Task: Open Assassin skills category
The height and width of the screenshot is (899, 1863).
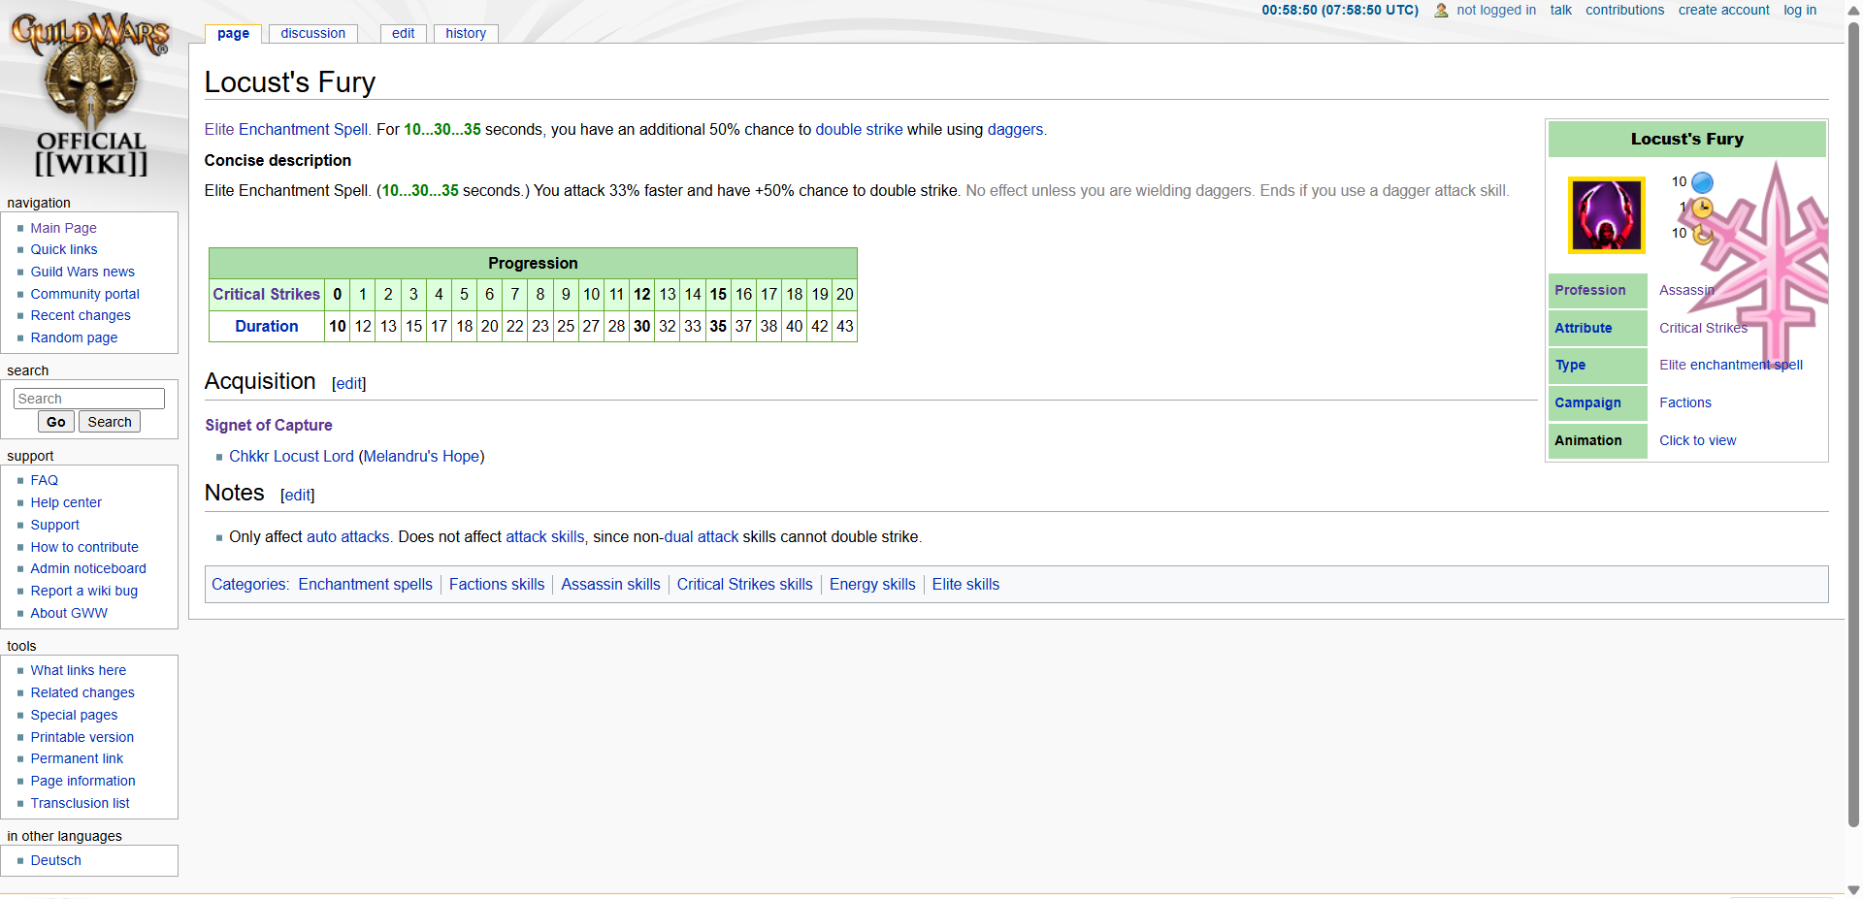Action: coord(610,584)
